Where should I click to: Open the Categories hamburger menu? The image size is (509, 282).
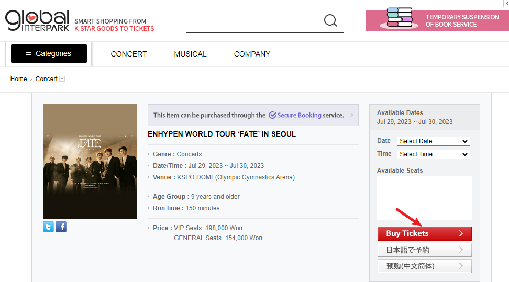click(49, 53)
